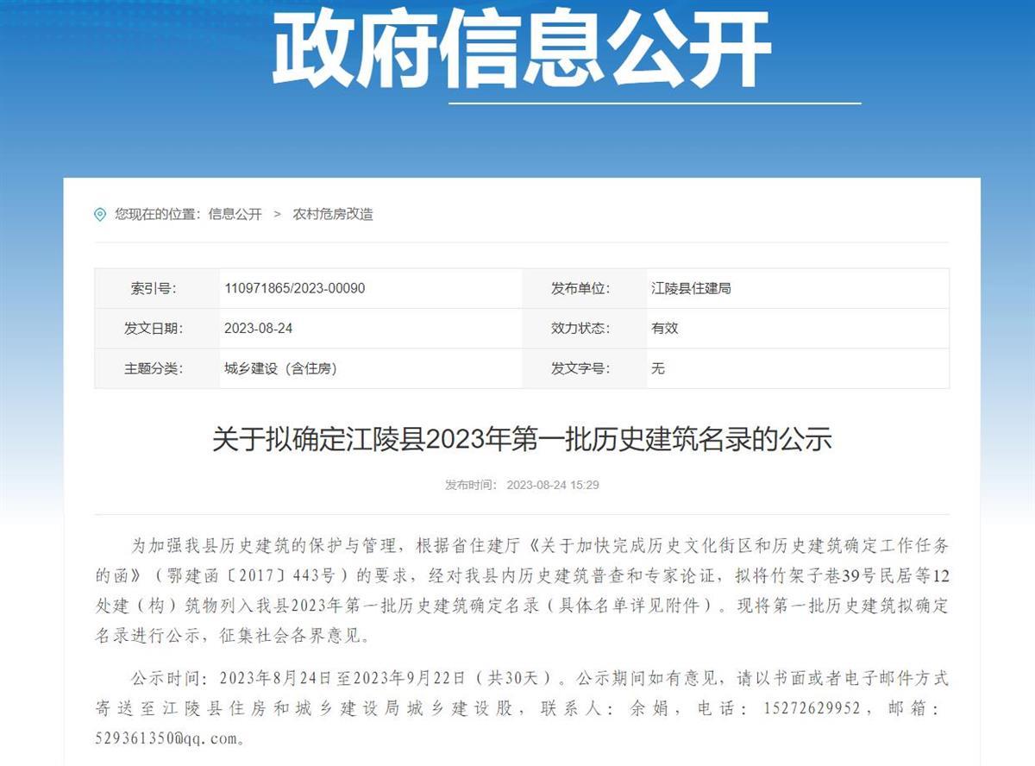Screen dimensions: 1035x766
Task: Click the 索引号 label cell
Action: click(x=154, y=288)
